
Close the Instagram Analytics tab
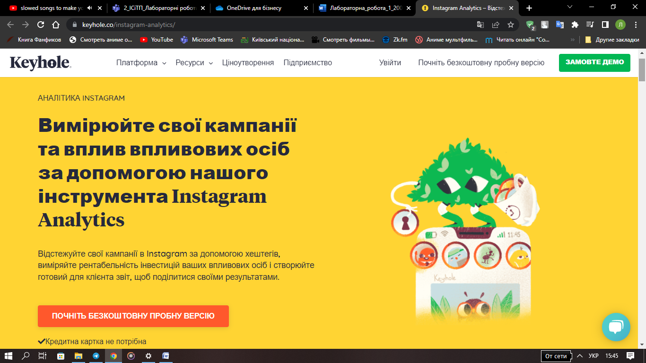(x=511, y=8)
